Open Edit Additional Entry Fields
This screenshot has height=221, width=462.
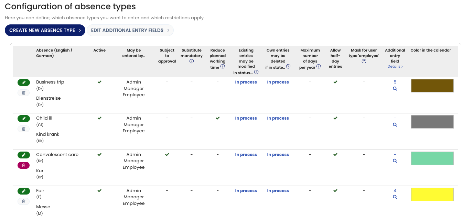pos(130,30)
